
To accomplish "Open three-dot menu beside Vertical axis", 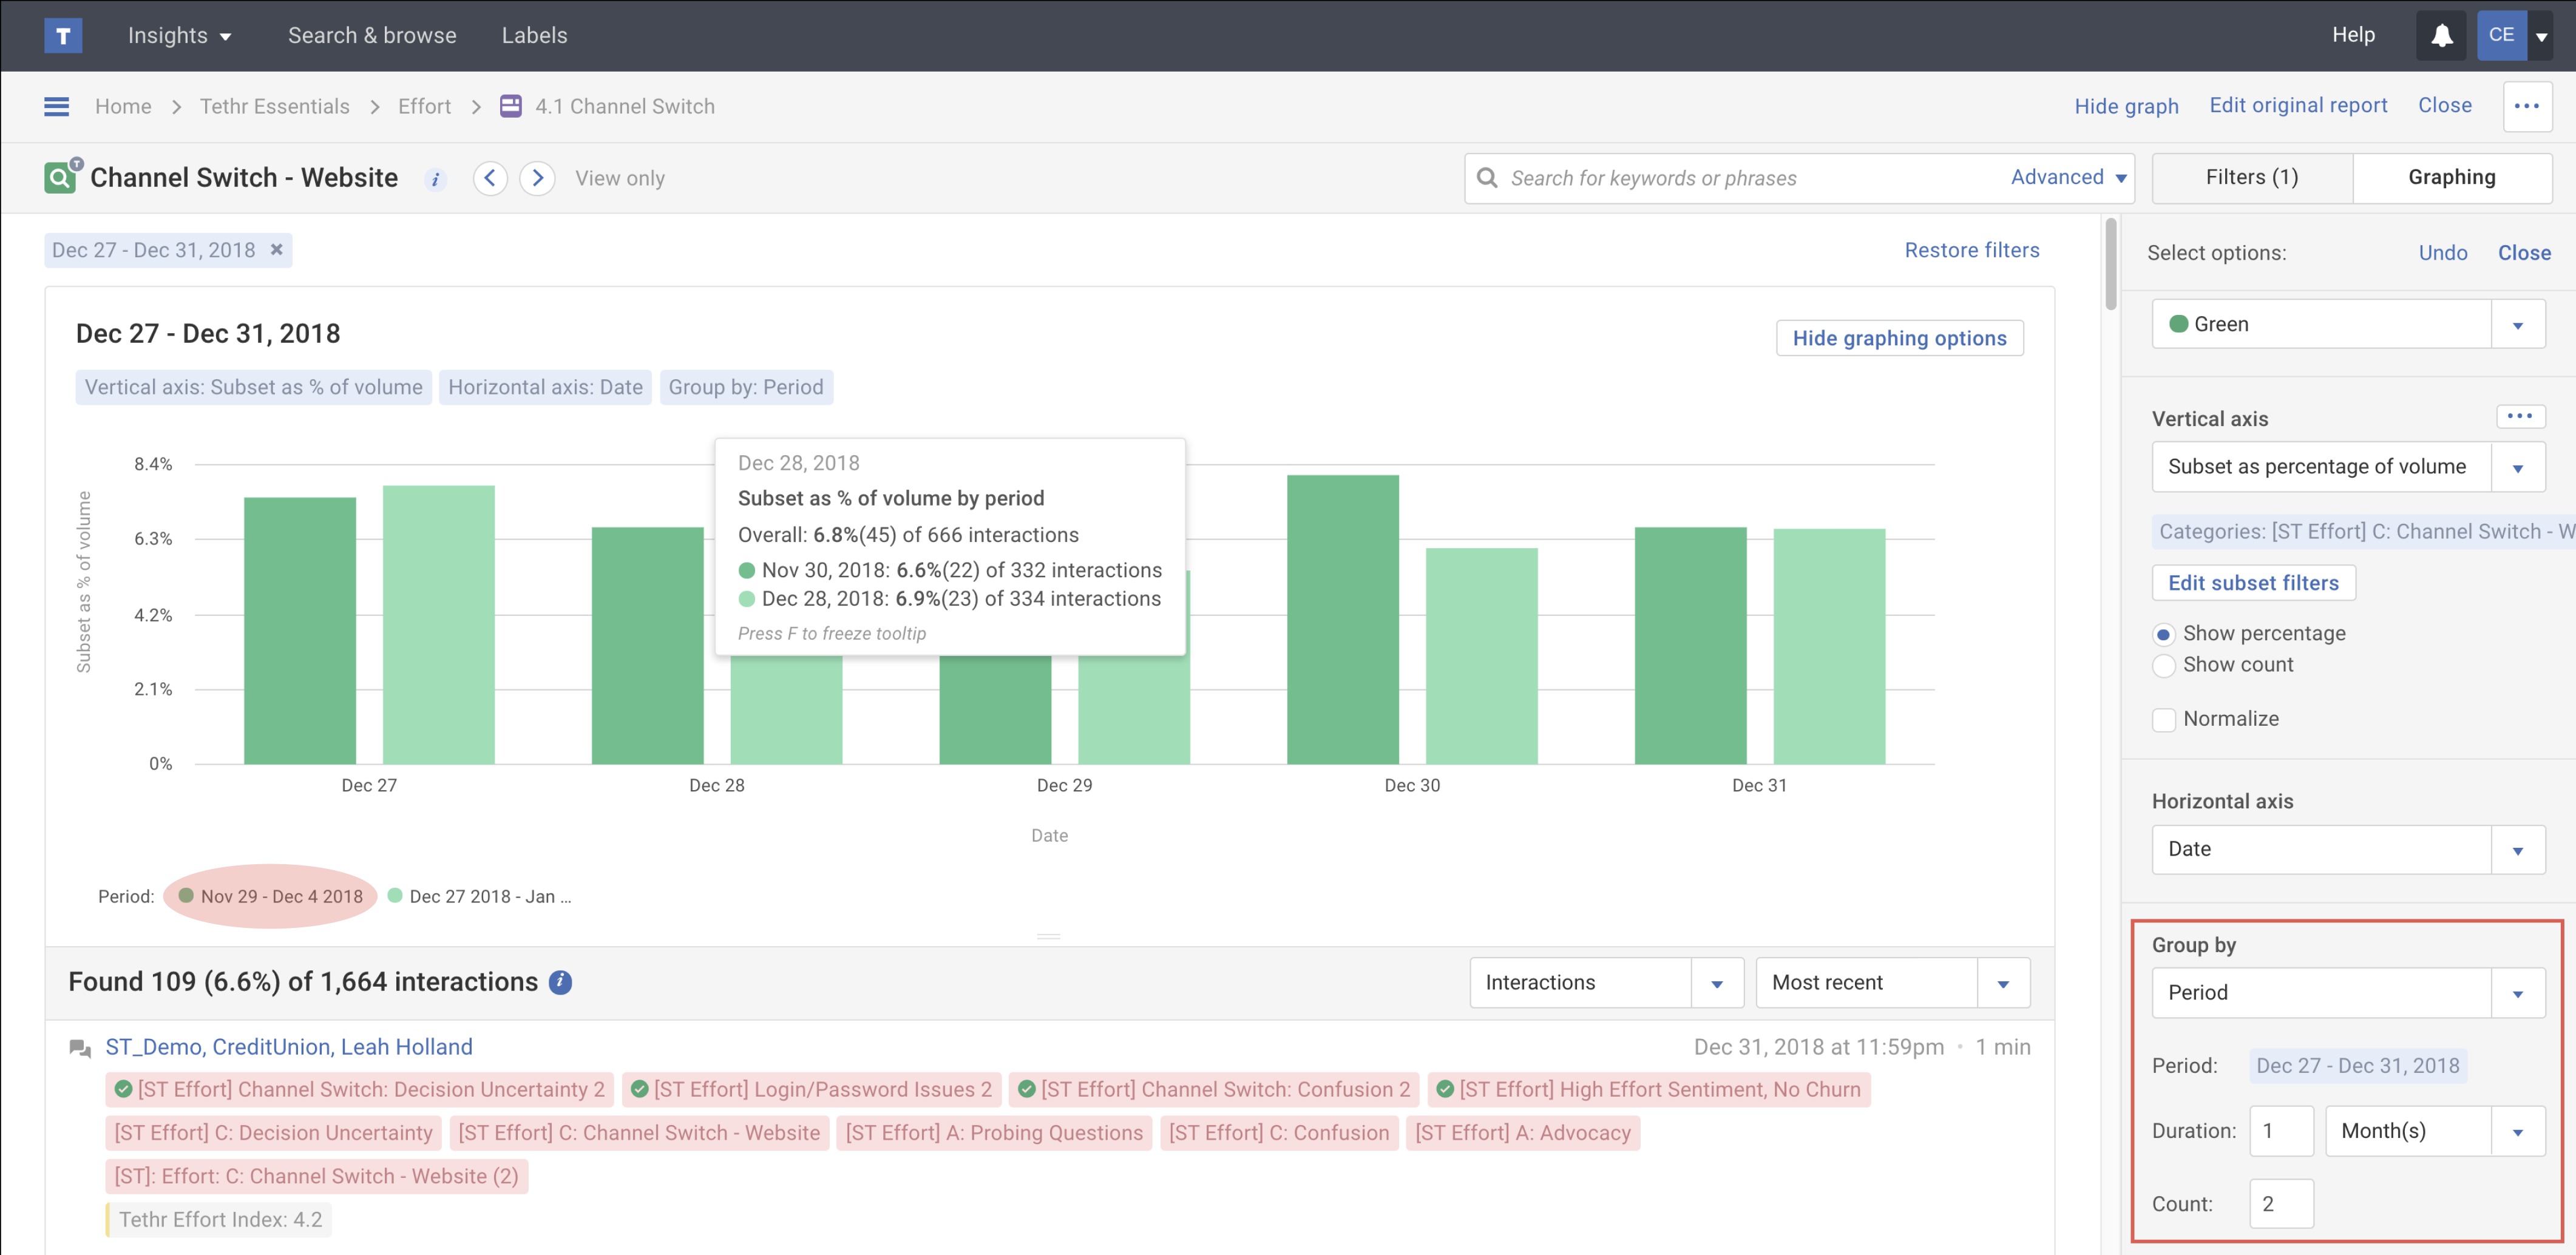I will point(2519,416).
